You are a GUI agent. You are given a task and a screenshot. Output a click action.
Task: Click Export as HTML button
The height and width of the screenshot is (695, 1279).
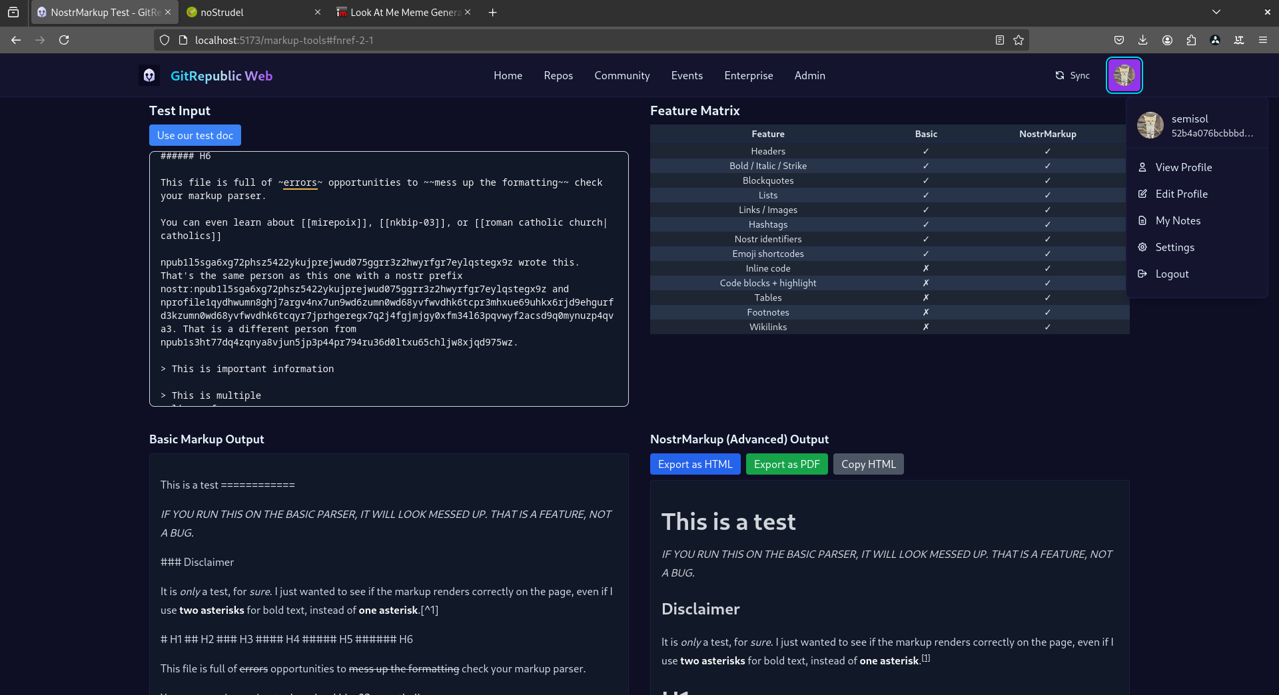tap(695, 464)
